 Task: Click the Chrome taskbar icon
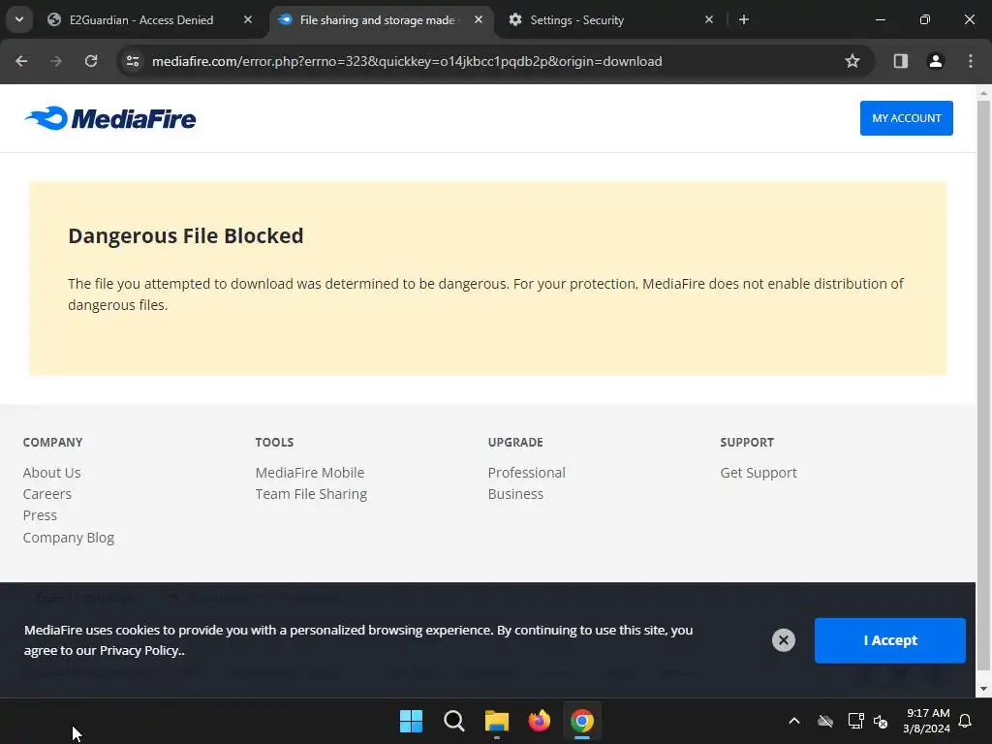(582, 721)
